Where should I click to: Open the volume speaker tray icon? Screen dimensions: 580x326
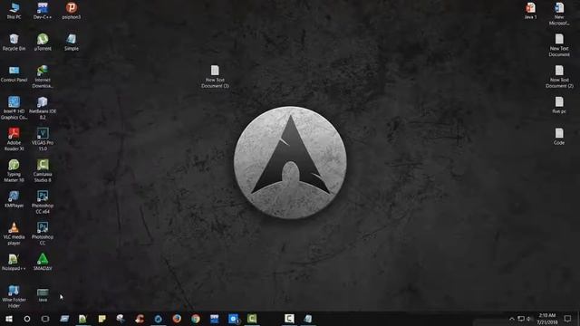point(529,319)
